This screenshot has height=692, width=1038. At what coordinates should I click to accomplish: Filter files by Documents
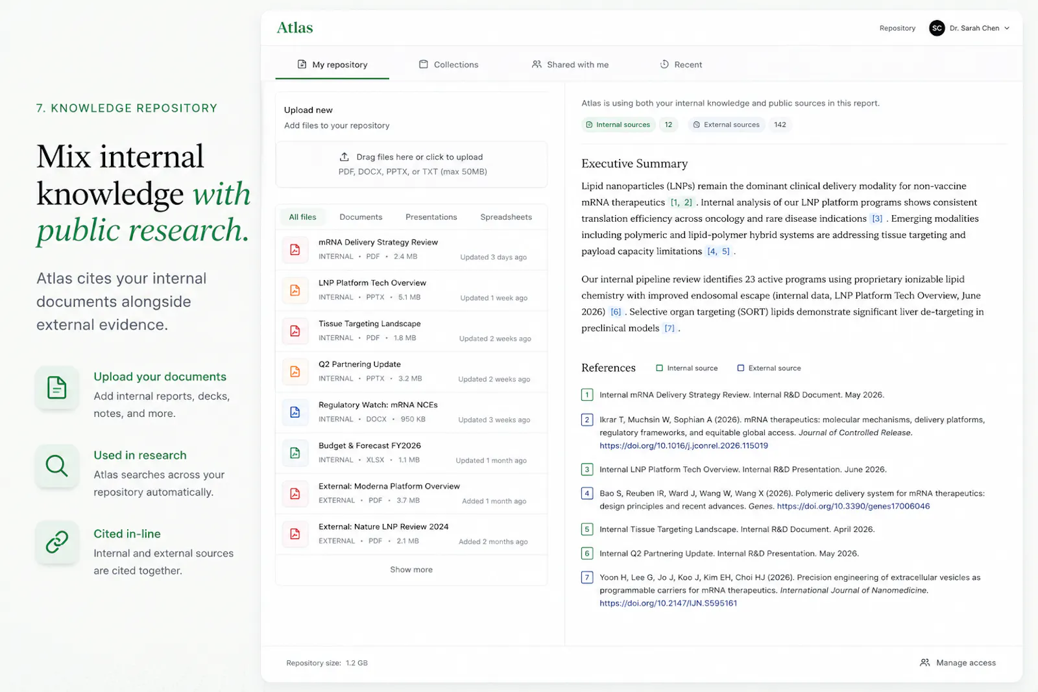pos(361,217)
